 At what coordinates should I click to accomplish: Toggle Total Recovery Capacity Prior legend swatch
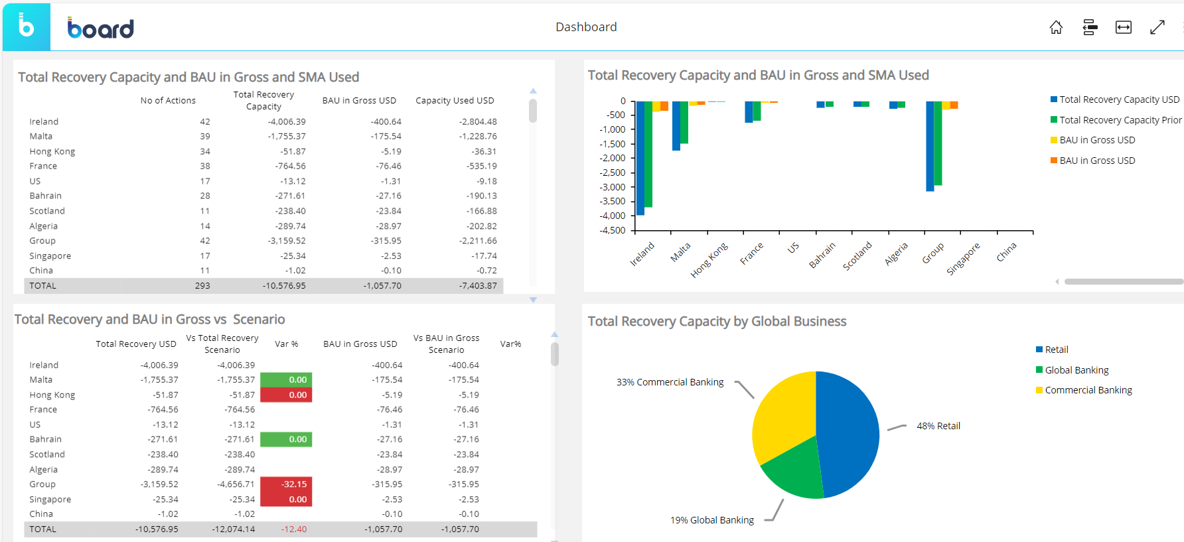(x=1054, y=120)
